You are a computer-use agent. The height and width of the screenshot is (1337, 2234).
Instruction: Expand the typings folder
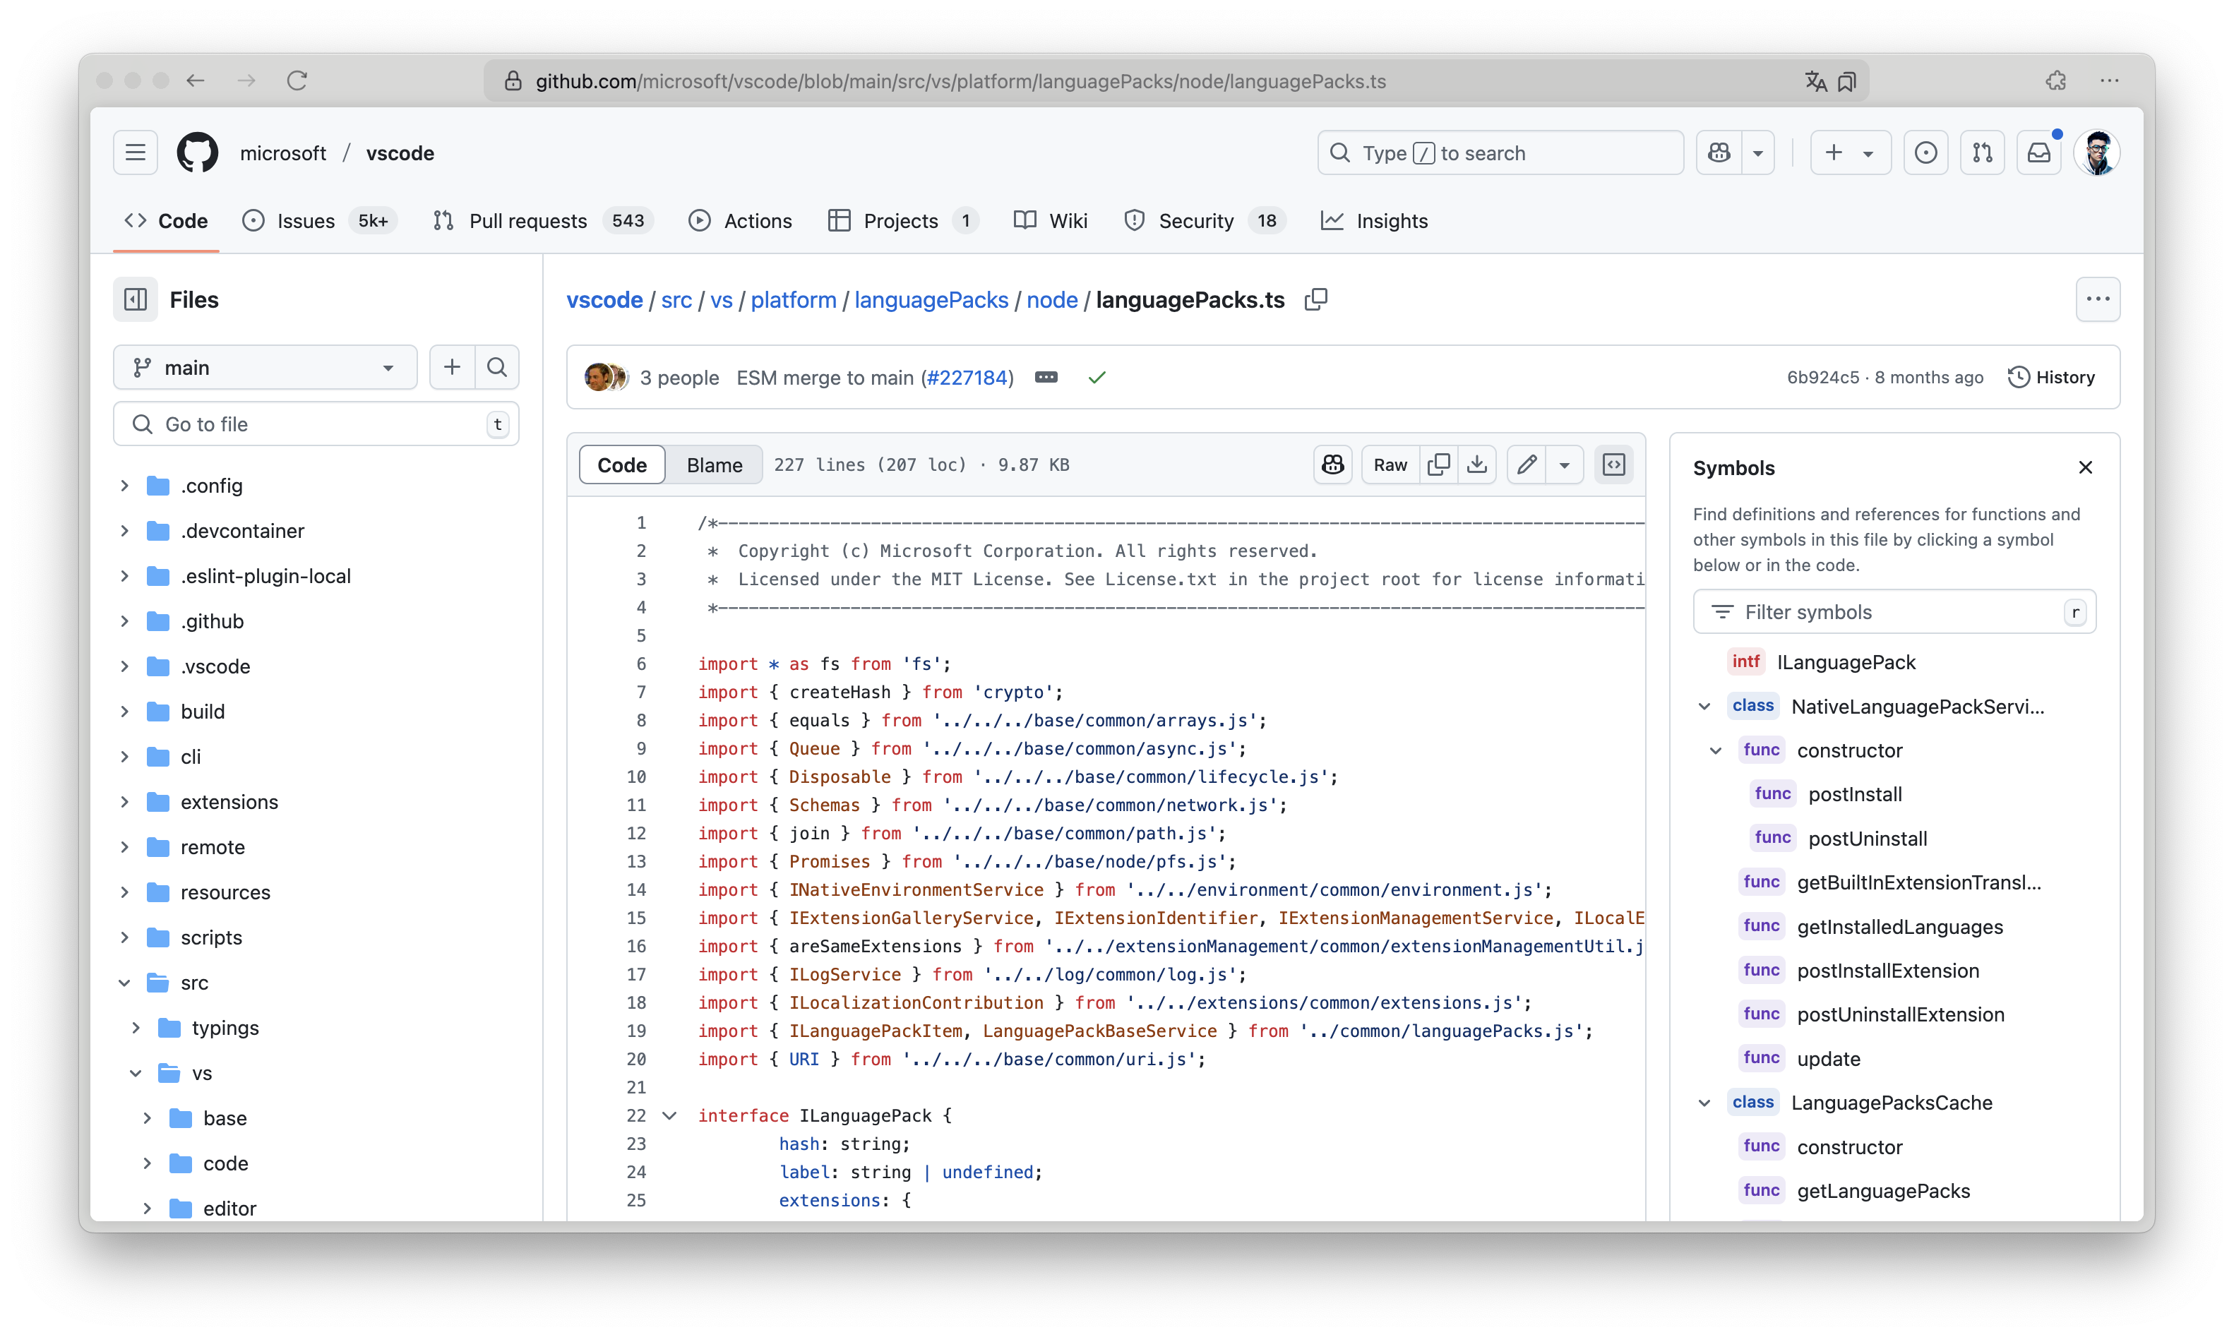coord(136,1027)
